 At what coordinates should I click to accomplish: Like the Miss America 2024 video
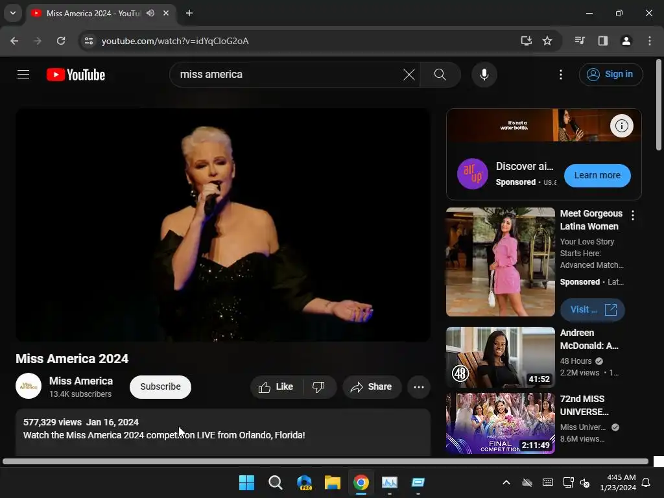pos(276,386)
